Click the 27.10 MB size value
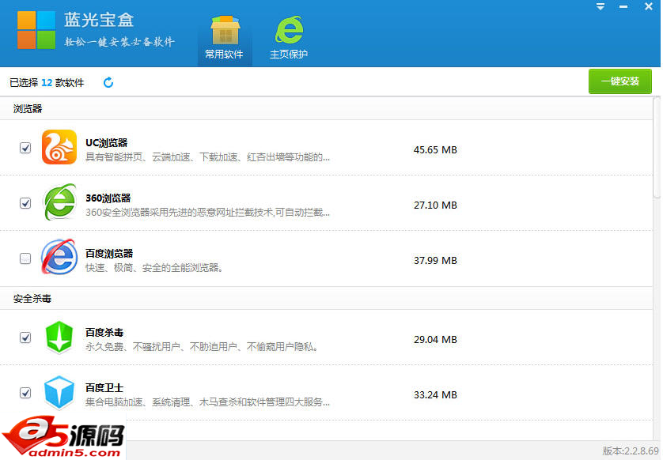 click(x=435, y=205)
